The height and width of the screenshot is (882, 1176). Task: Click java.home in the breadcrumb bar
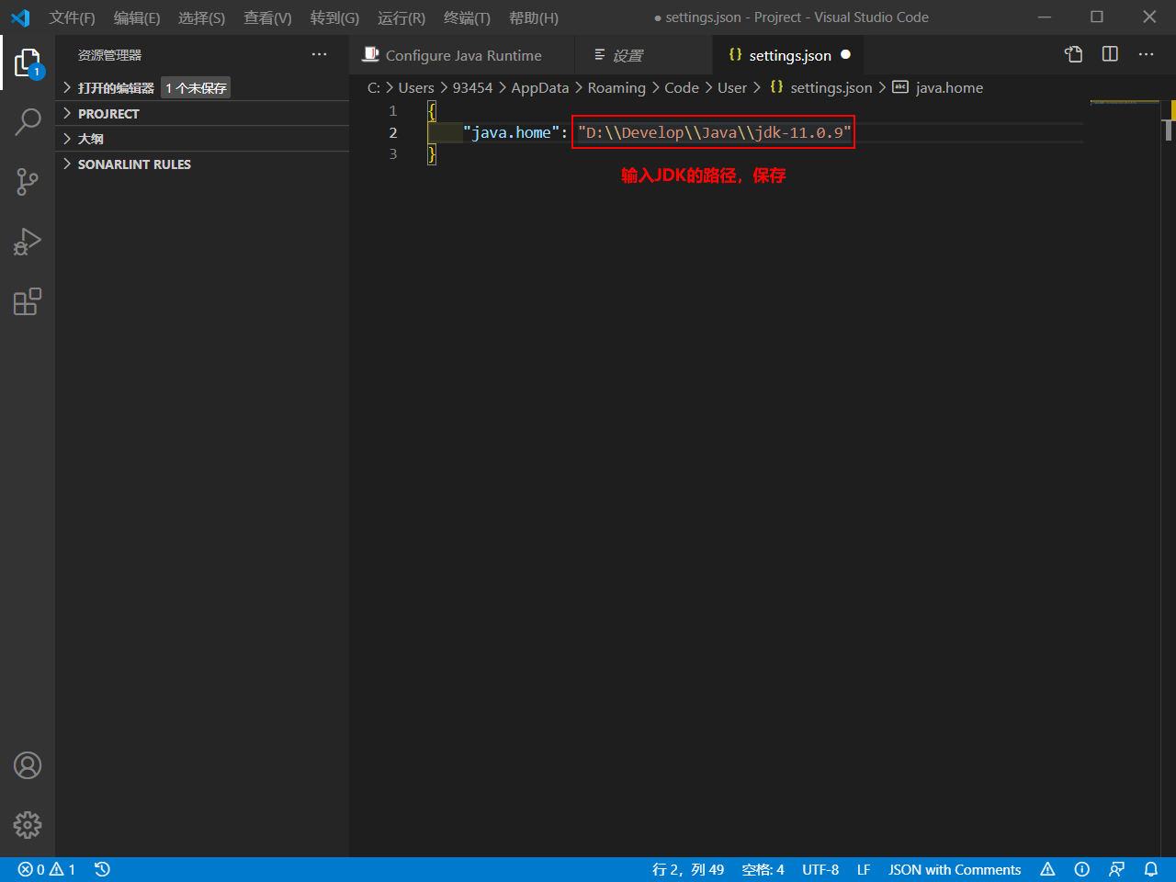pos(949,87)
